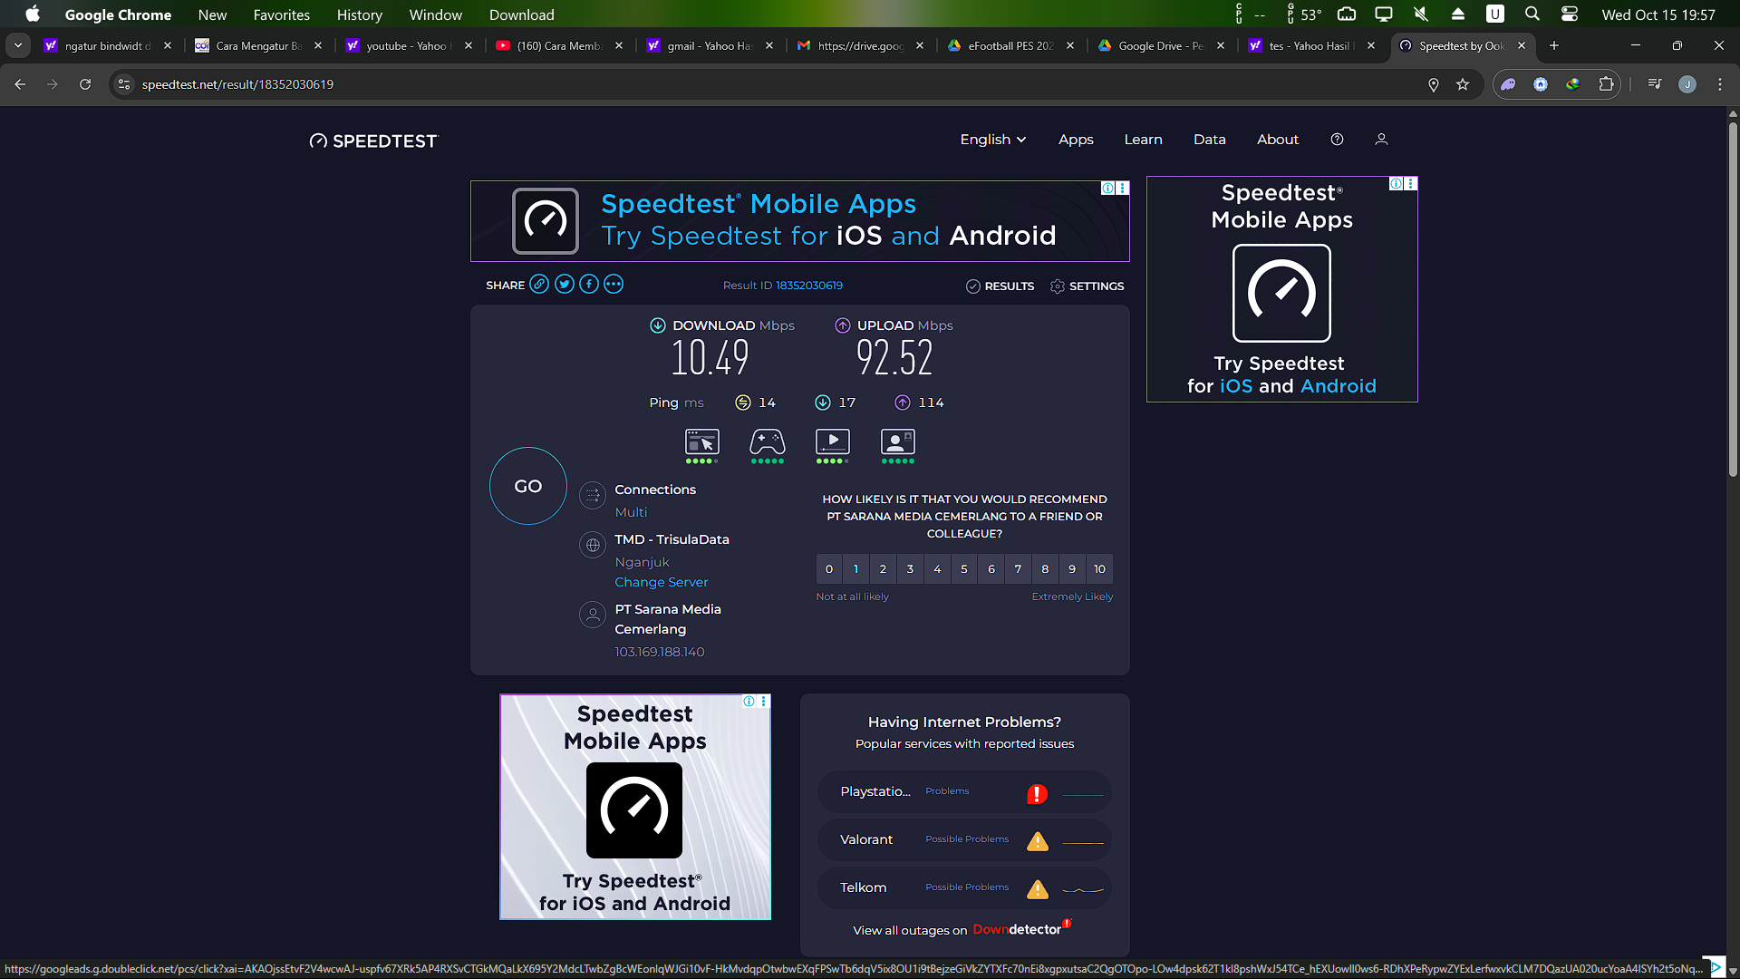Image resolution: width=1740 pixels, height=979 pixels.
Task: Expand the Chrome tab search dropdown
Action: (18, 45)
